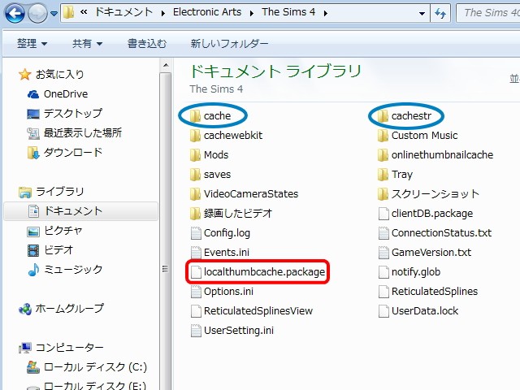Select ライブラリ in navigation pane
This screenshot has width=520, height=390.
51,192
